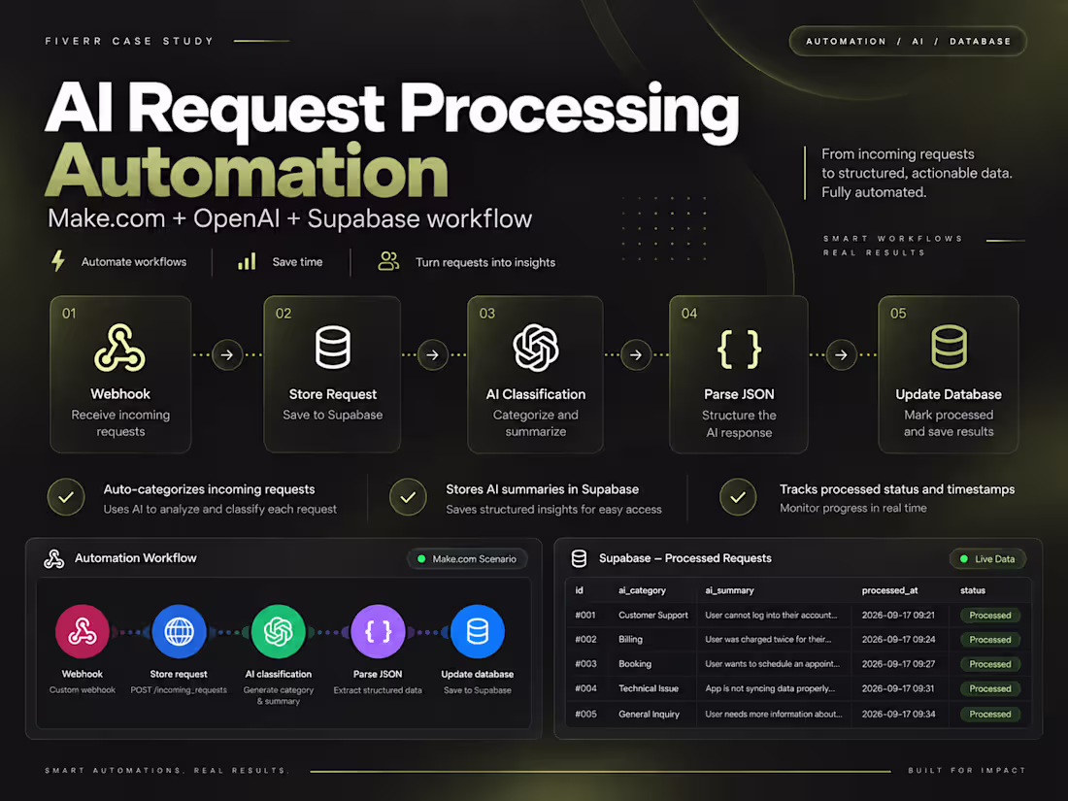Select the Technical Issue category cell
The height and width of the screenshot is (801, 1068).
(649, 688)
